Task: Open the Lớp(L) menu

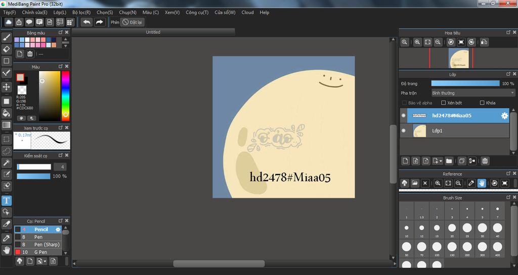Action: [x=60, y=13]
